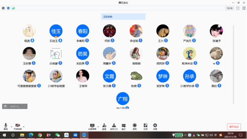Open the 共享屏幕 share screen tool

[x=92, y=126]
